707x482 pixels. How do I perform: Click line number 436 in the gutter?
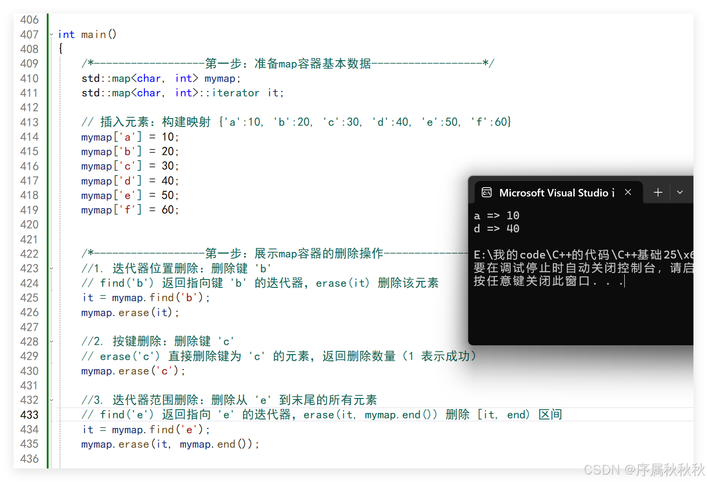(29, 459)
